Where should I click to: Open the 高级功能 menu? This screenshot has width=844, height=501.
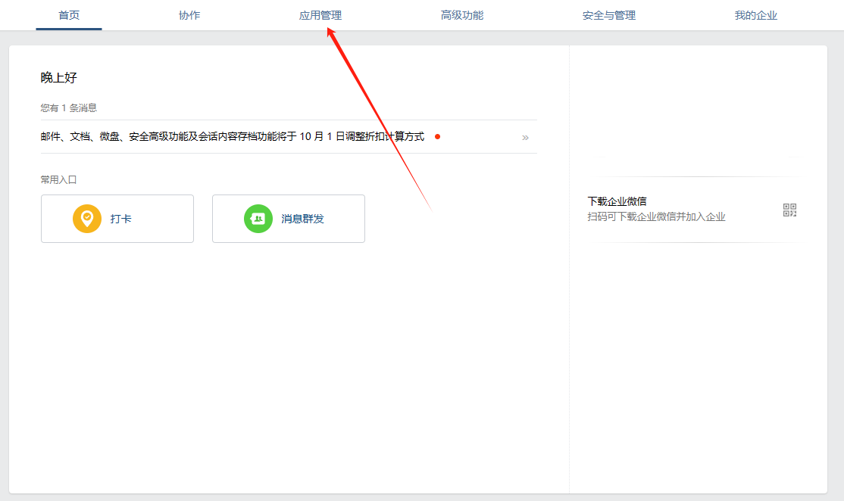point(463,14)
